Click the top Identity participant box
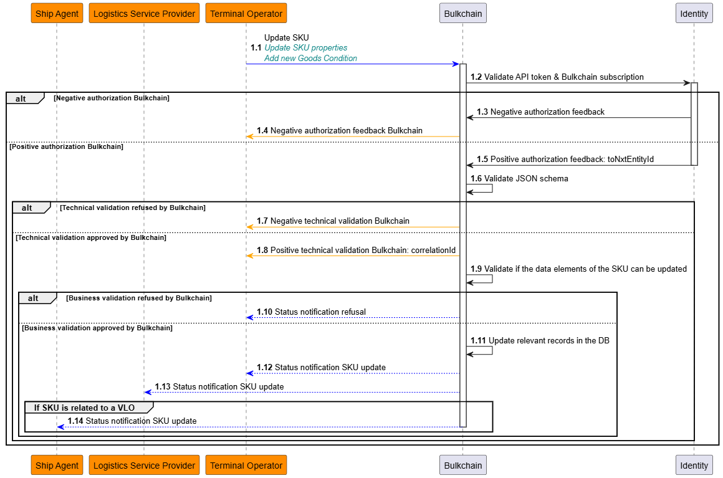Image resolution: width=723 pixels, height=478 pixels. click(x=694, y=13)
